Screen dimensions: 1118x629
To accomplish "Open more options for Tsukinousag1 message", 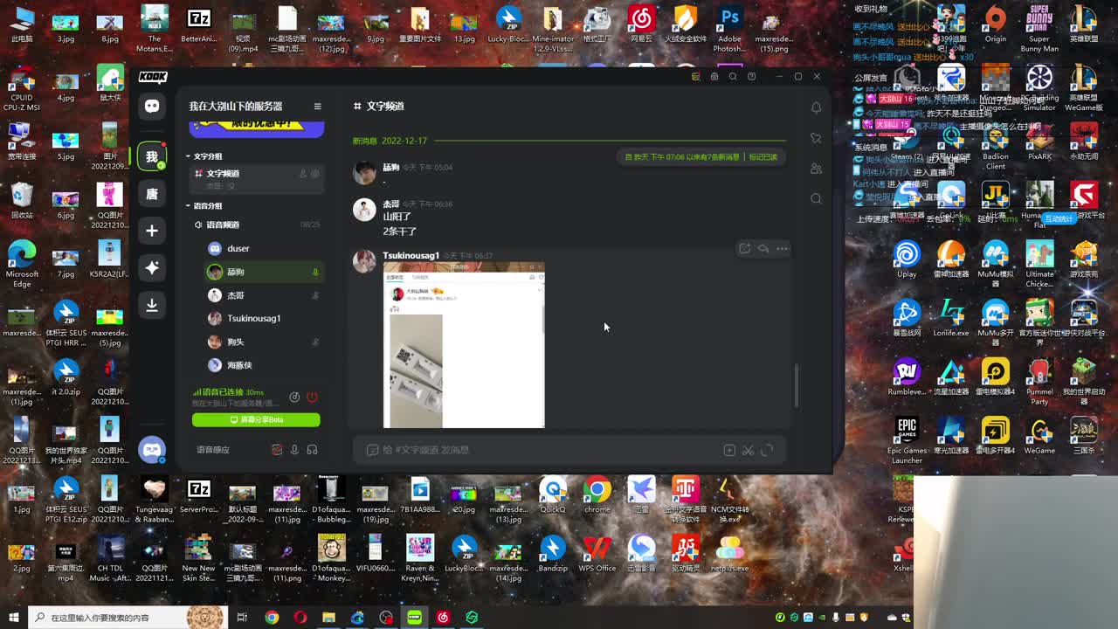I will [x=782, y=249].
